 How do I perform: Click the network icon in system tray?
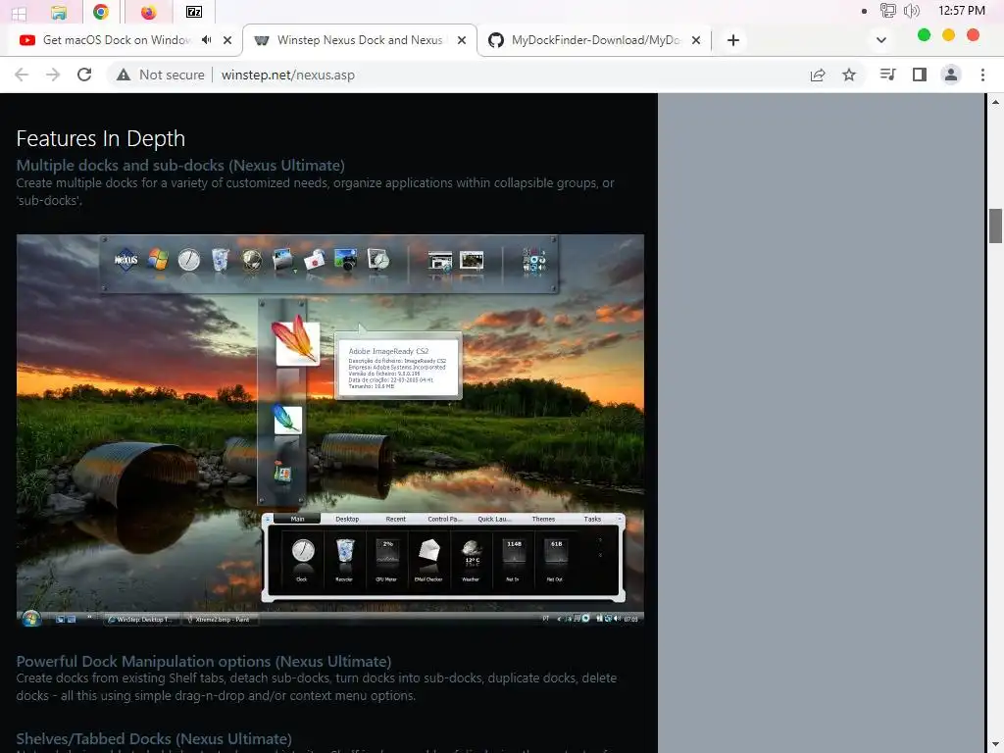[887, 10]
